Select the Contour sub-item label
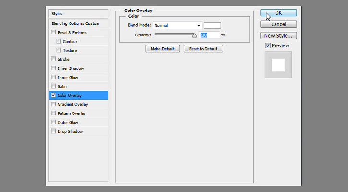348x192 pixels. point(70,41)
